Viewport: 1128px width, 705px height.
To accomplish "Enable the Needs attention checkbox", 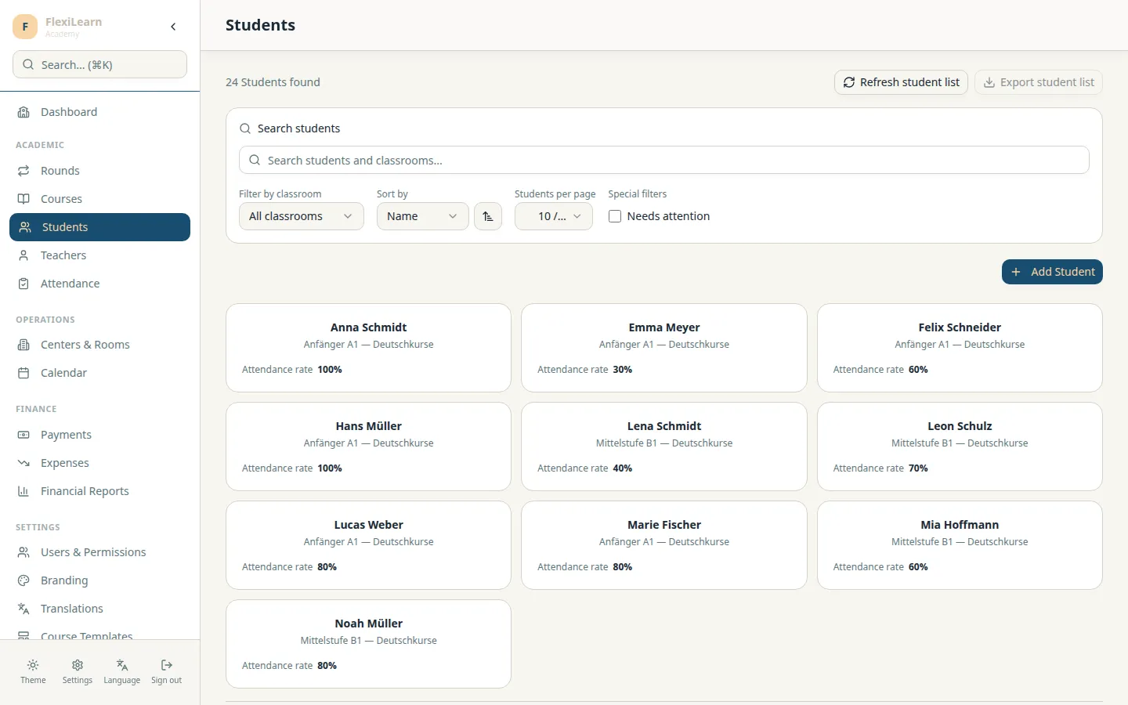I will pos(615,216).
